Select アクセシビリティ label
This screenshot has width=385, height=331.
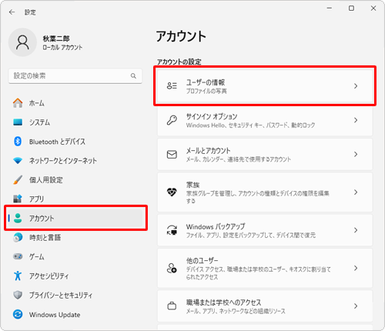(49, 276)
